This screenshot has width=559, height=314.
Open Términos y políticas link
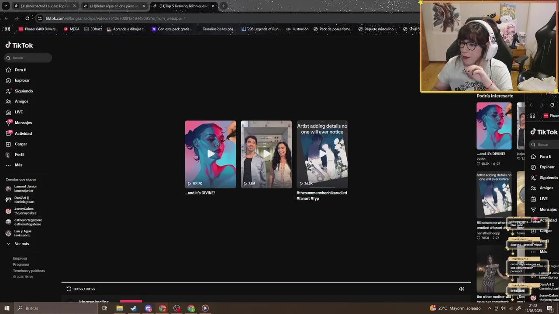click(29, 271)
